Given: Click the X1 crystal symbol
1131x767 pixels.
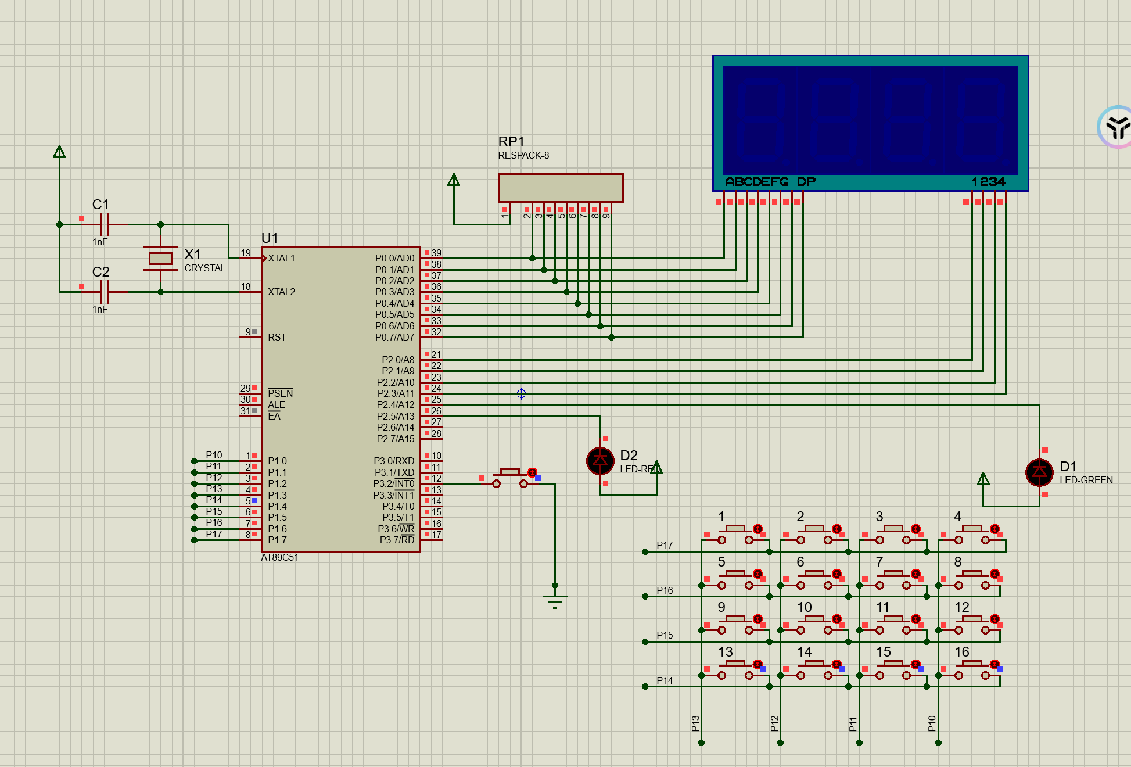Looking at the screenshot, I should [x=160, y=258].
